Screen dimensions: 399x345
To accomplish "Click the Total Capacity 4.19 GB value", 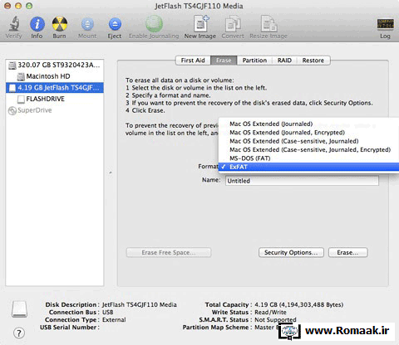I will [299, 304].
